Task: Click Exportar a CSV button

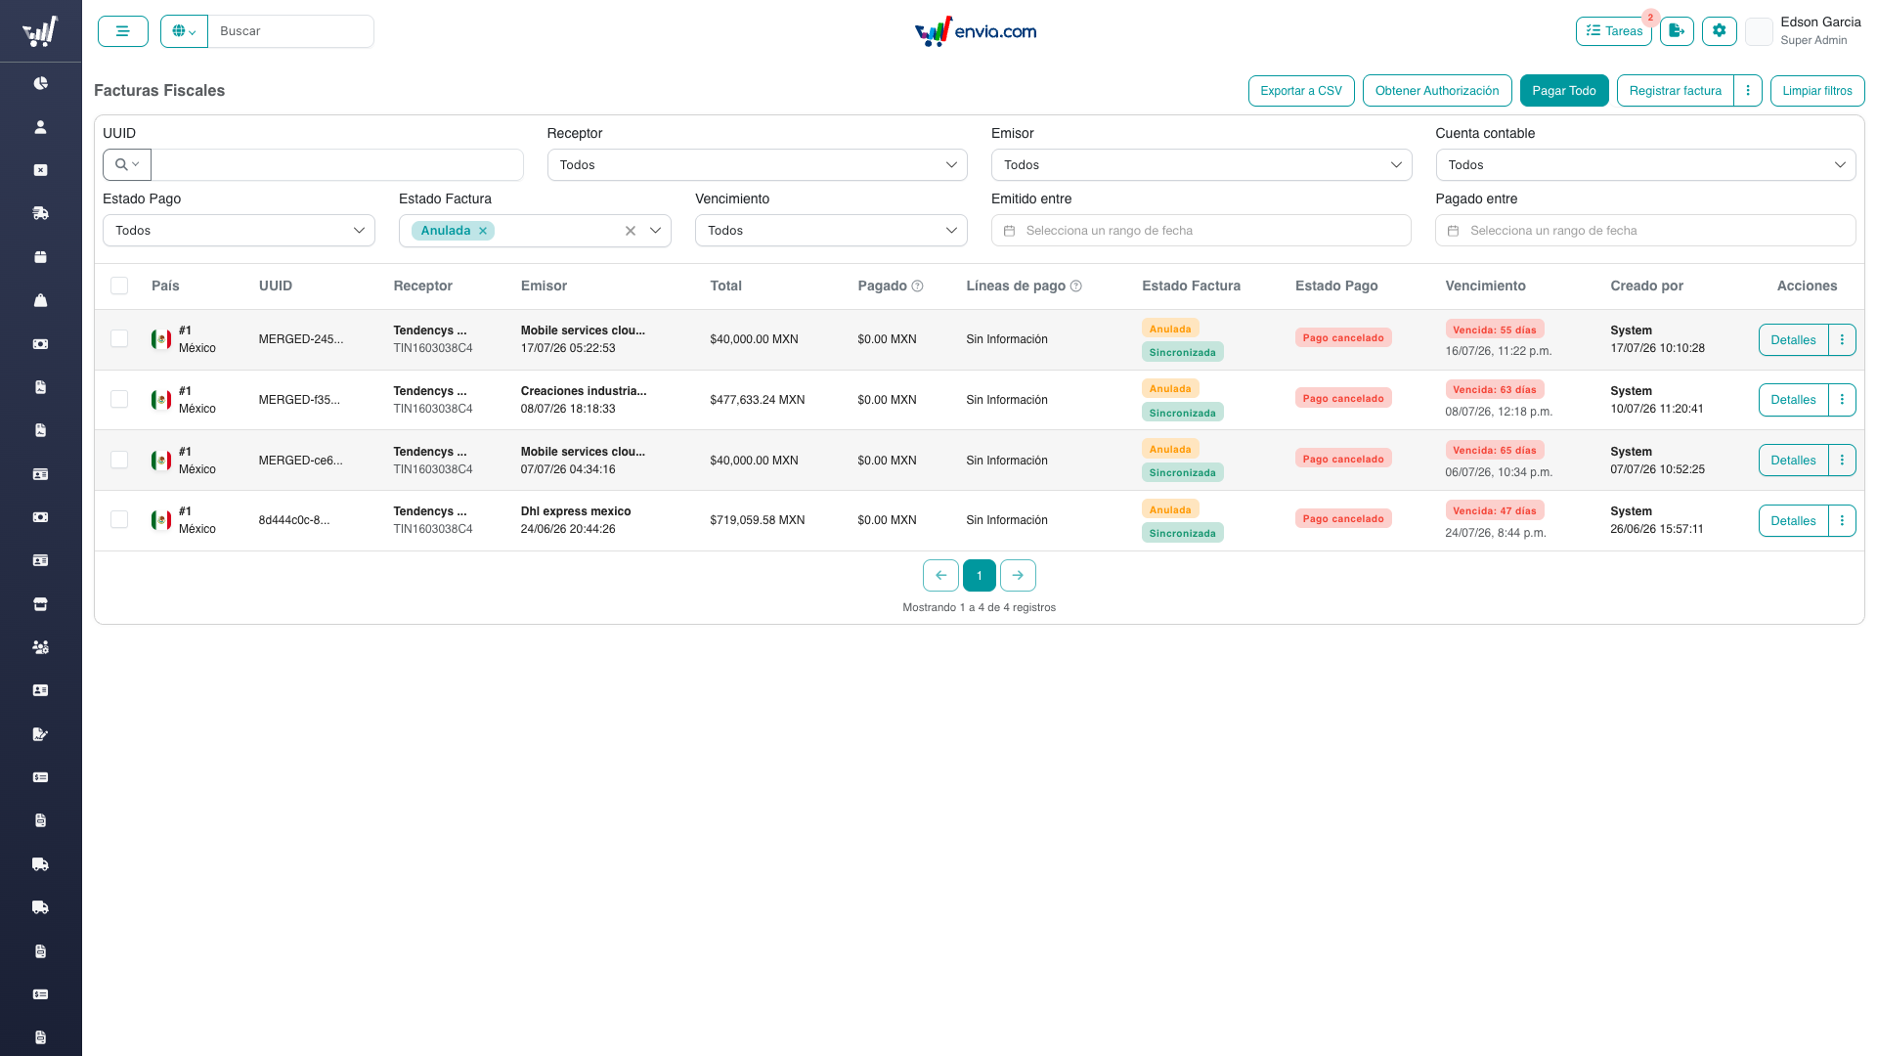Action: tap(1301, 91)
